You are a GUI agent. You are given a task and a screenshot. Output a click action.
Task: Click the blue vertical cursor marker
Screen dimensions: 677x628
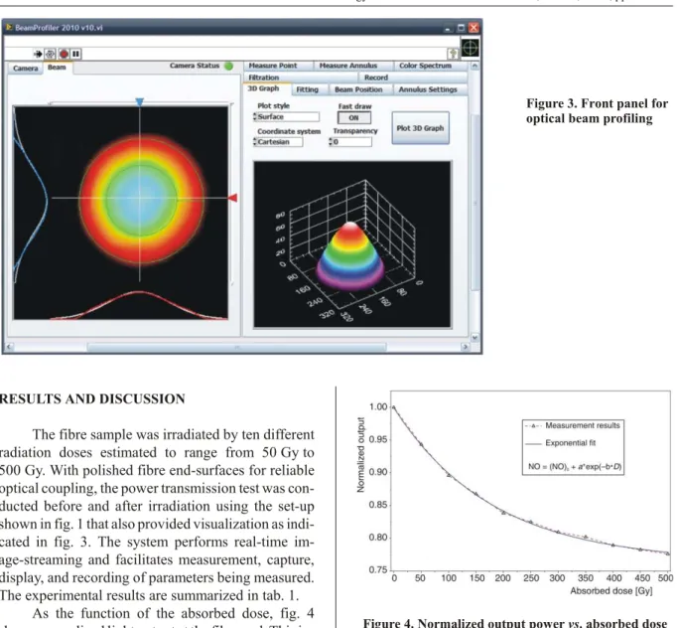[x=139, y=102]
